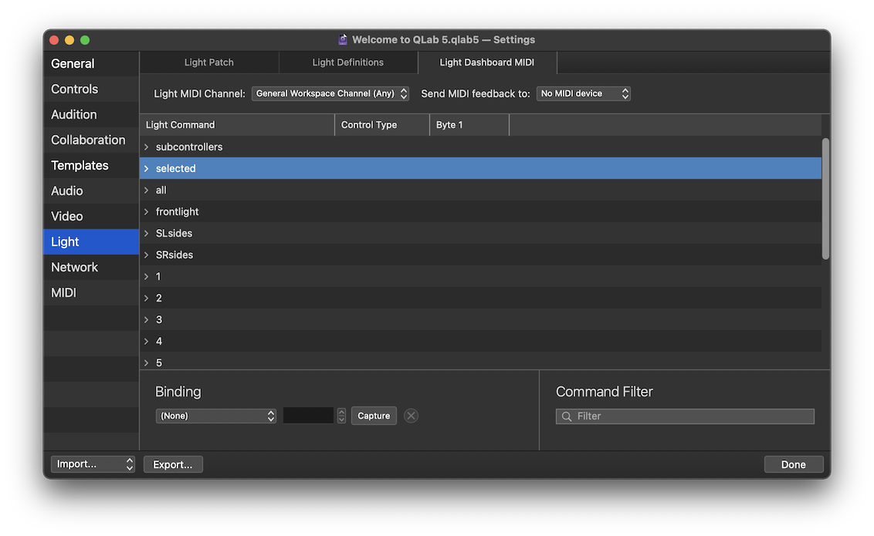Select Network settings in the sidebar
The width and height of the screenshot is (874, 536).
74,267
